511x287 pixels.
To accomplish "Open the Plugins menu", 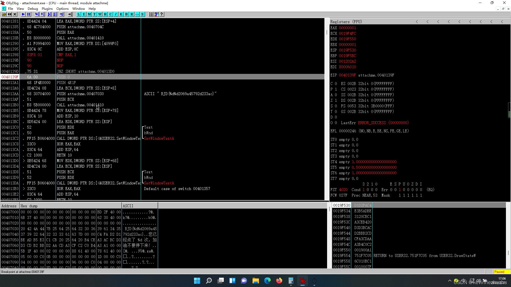I will 47,9.
